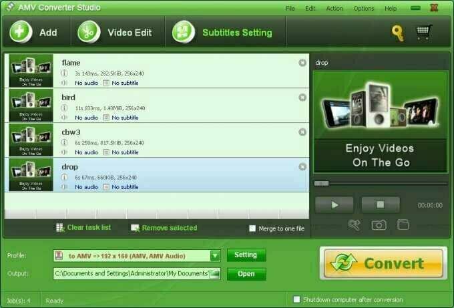Select the cbw3 video thumbnail
454x308 pixels.
[x=31, y=140]
